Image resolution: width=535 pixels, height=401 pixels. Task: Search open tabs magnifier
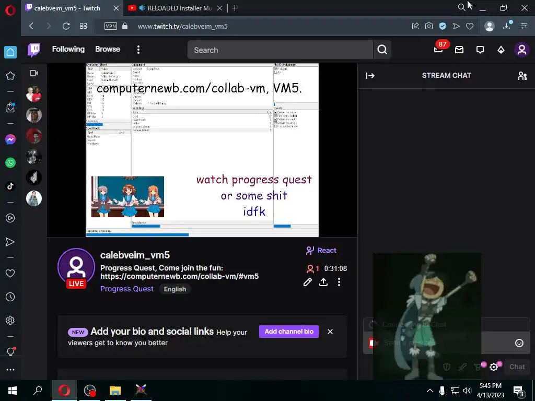[x=461, y=7]
